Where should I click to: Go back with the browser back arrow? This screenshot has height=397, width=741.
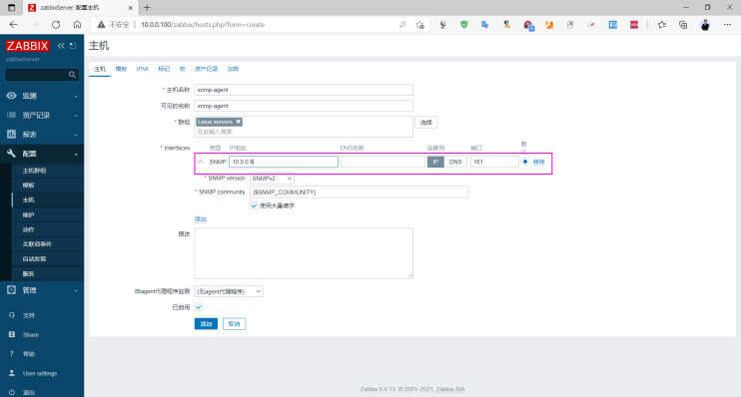pos(13,25)
